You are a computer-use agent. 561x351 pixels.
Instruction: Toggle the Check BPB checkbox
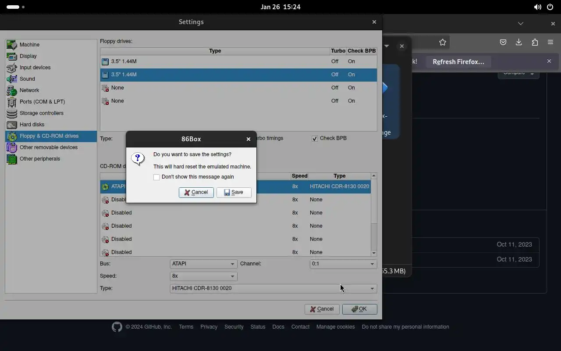click(x=315, y=139)
